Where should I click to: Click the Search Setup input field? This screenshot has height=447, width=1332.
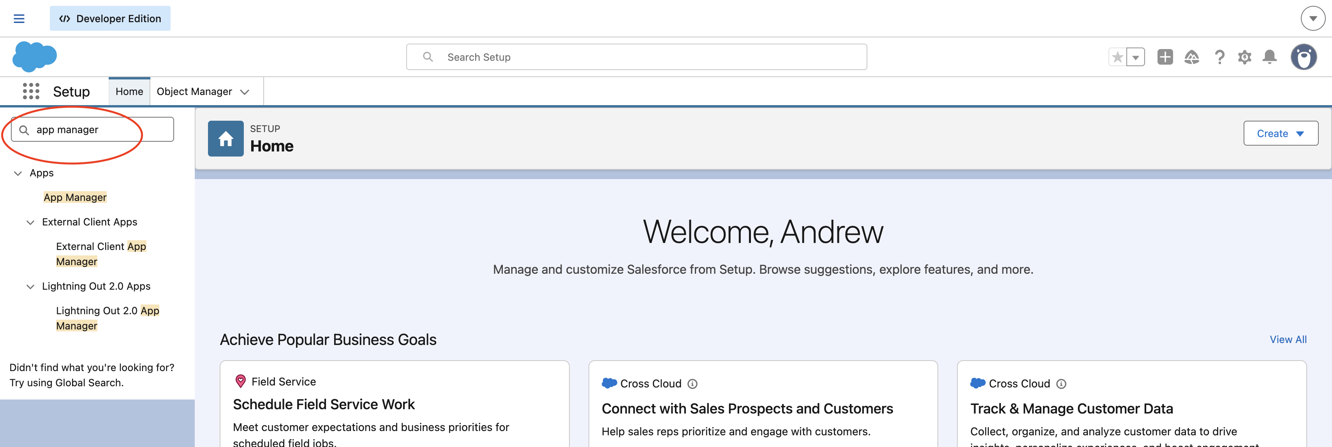pyautogui.click(x=636, y=57)
